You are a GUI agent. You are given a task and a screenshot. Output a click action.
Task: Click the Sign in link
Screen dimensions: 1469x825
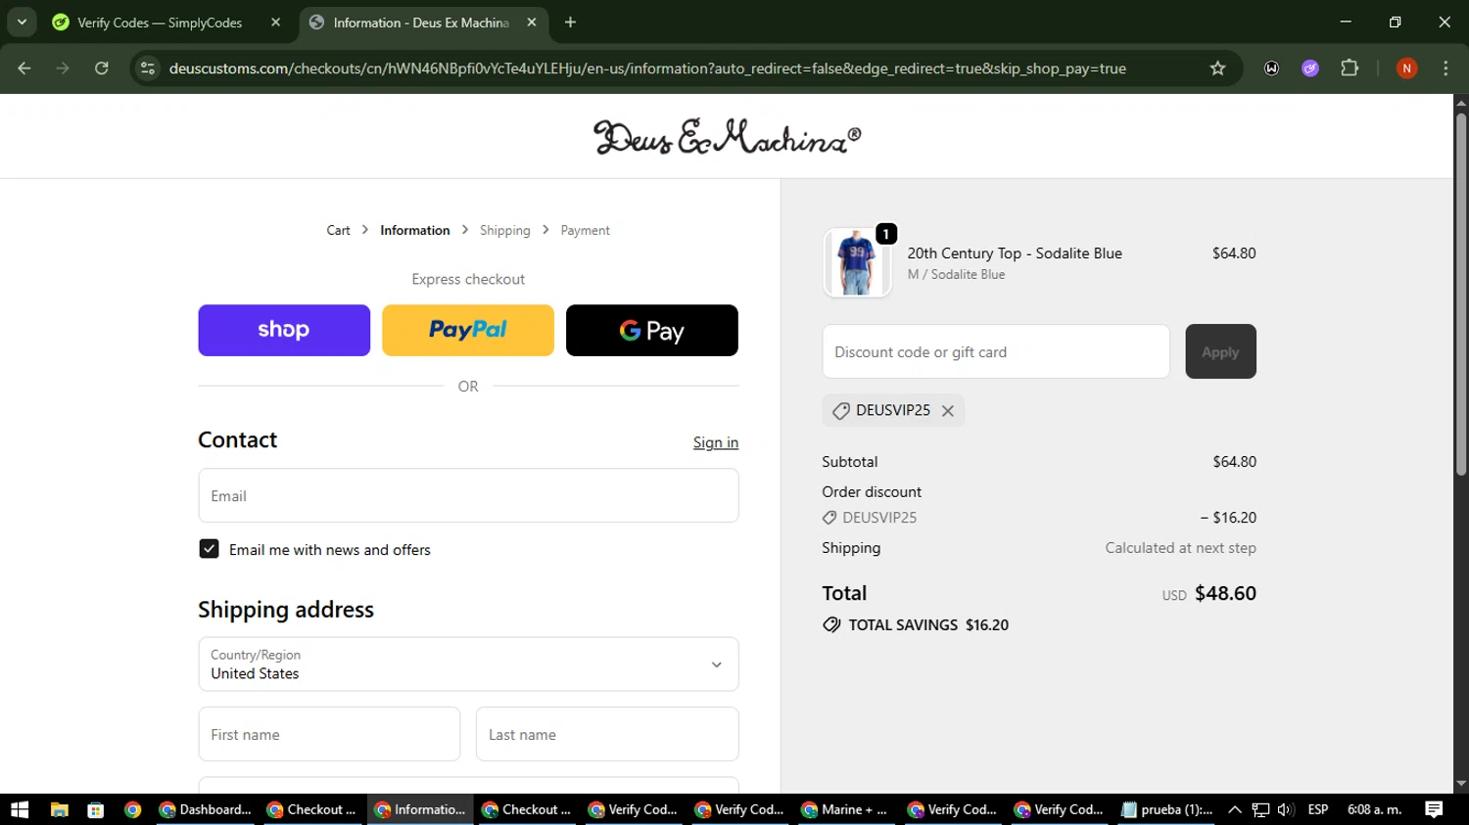pyautogui.click(x=716, y=442)
